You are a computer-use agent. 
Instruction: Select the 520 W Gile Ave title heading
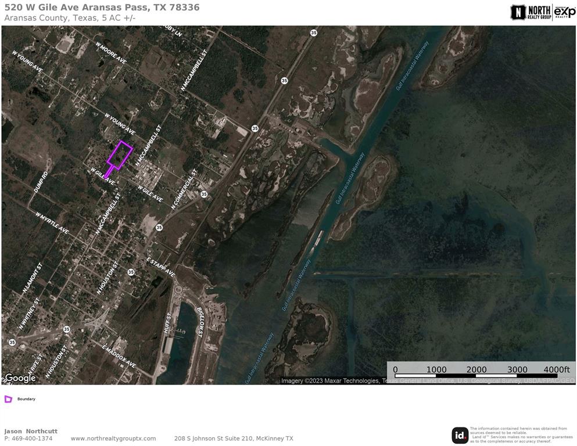102,8
